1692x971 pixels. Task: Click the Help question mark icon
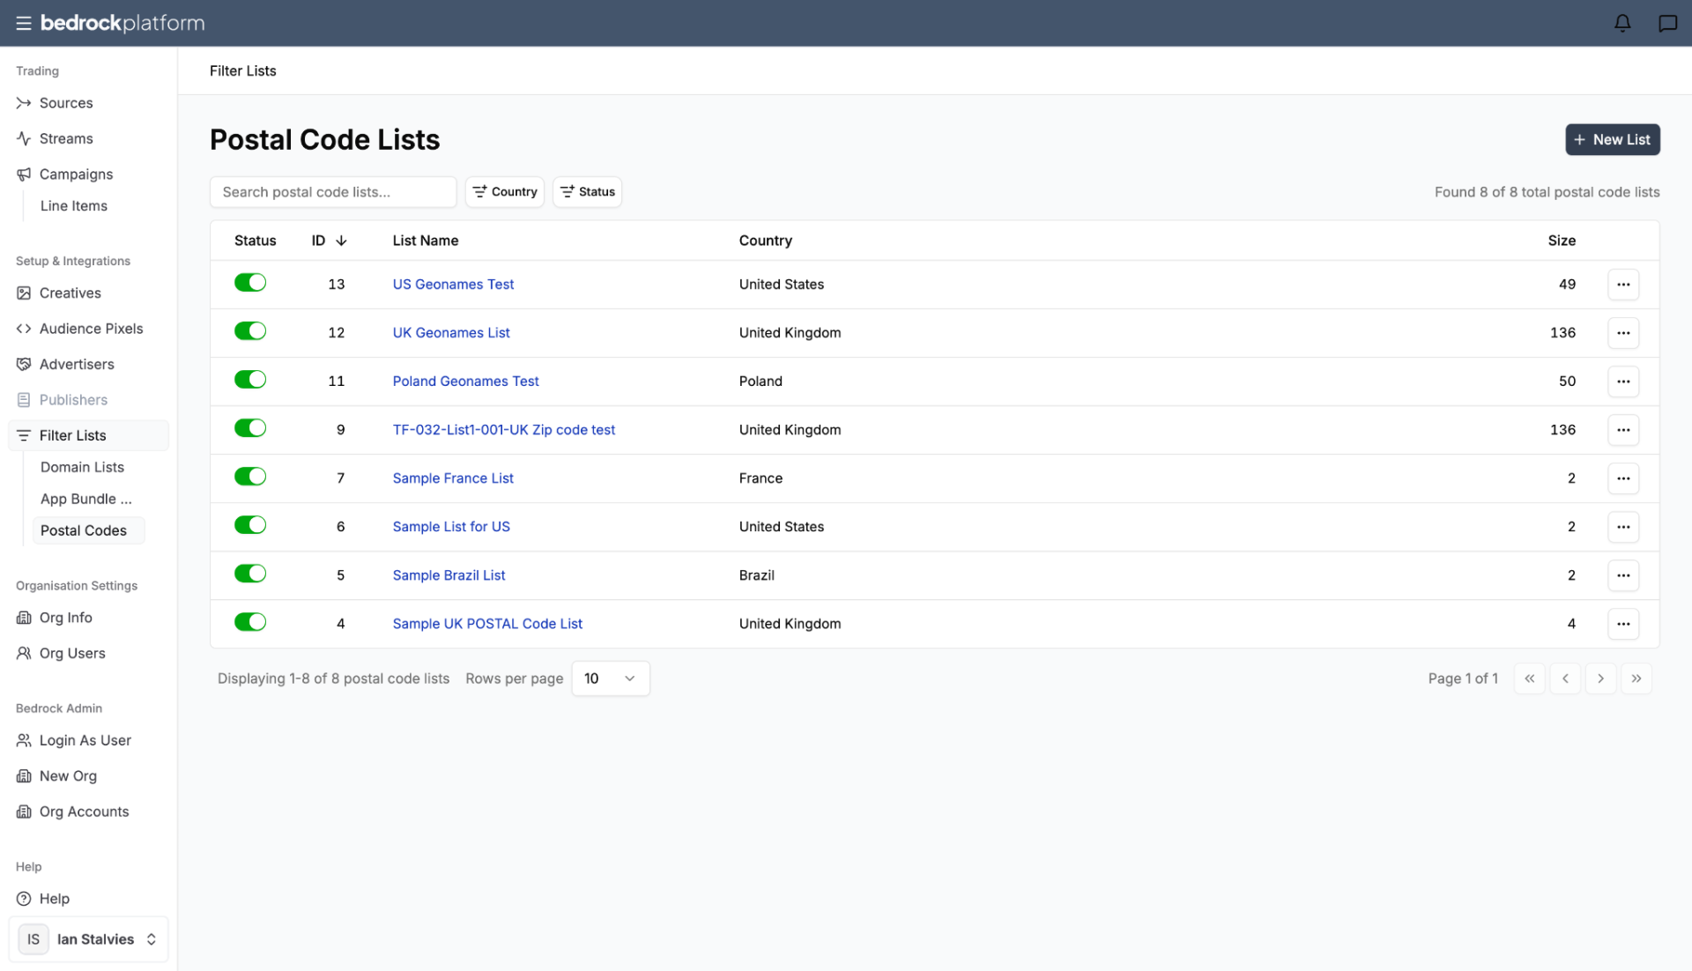[x=24, y=899]
